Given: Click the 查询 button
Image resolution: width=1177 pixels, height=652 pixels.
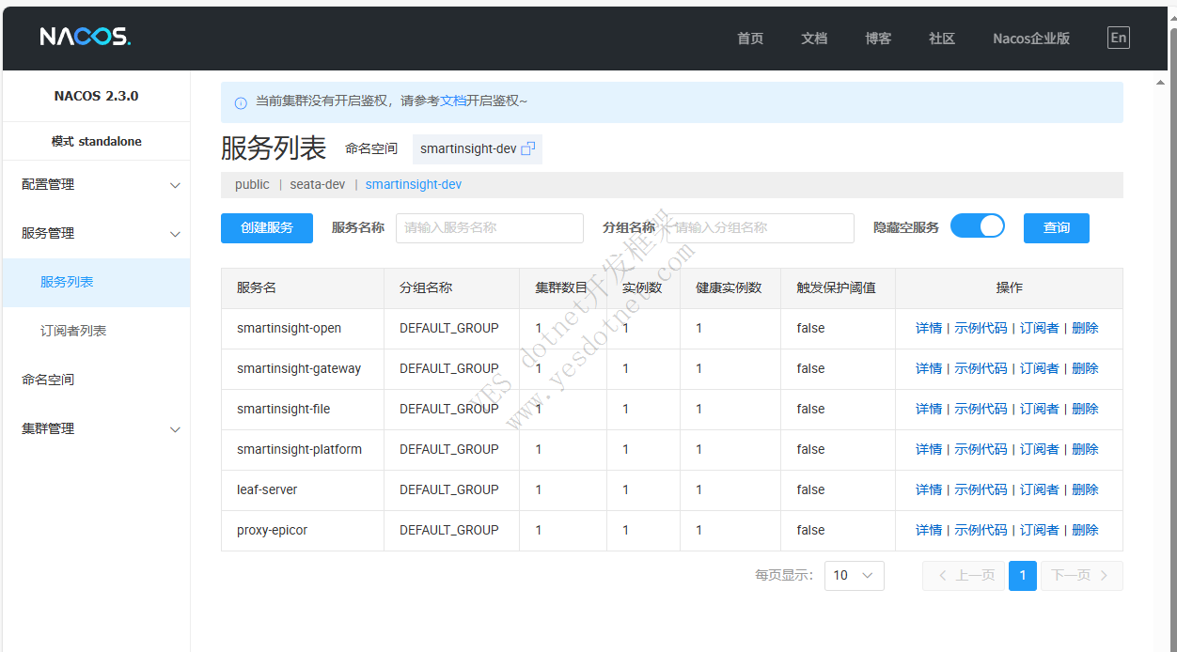Looking at the screenshot, I should pos(1057,227).
